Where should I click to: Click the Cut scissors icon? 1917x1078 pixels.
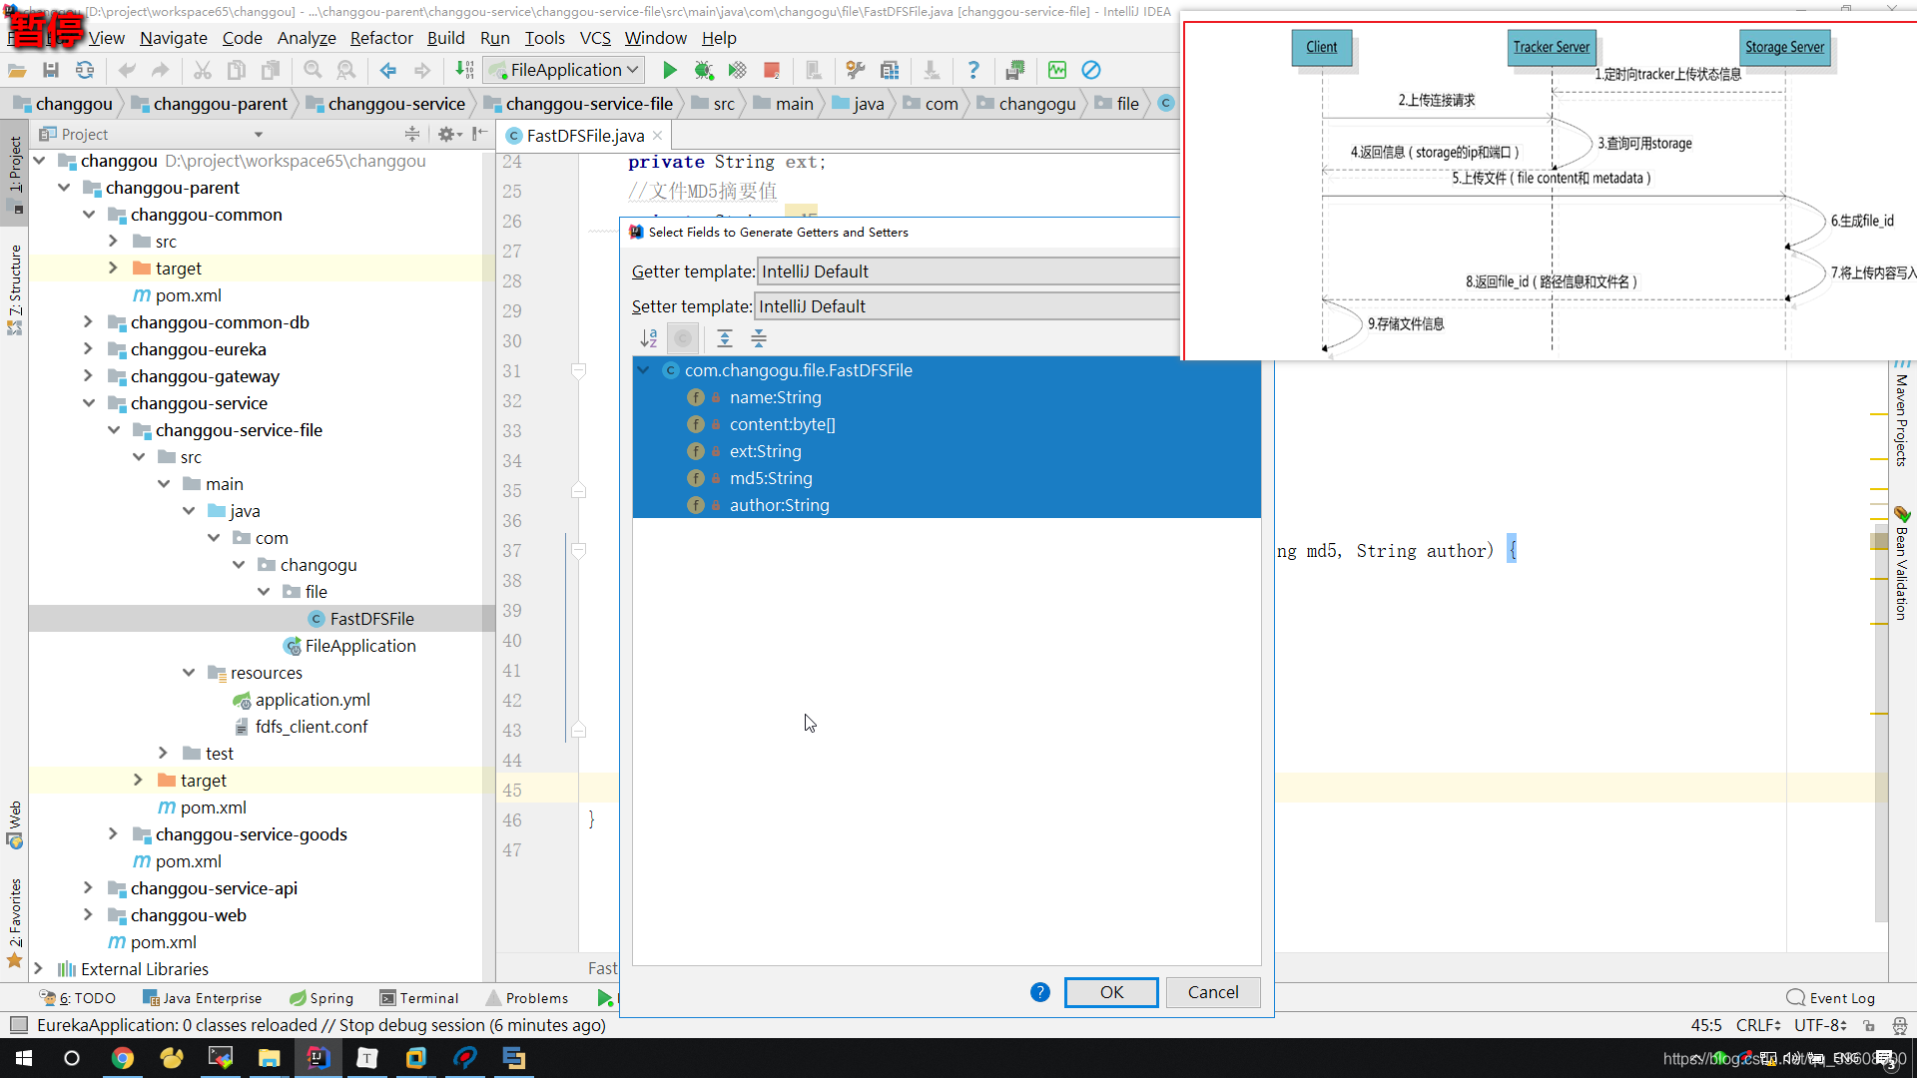[x=202, y=70]
